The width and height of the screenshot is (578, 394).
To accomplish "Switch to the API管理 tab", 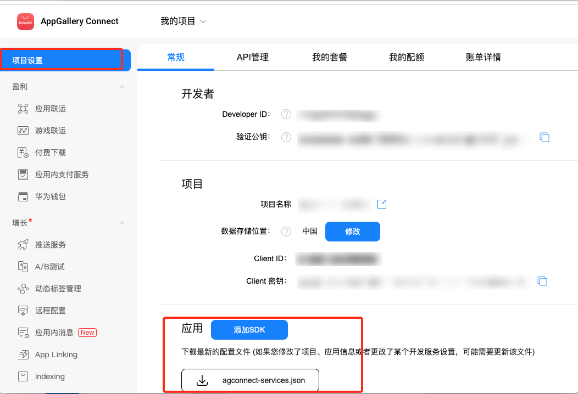I will click(253, 57).
